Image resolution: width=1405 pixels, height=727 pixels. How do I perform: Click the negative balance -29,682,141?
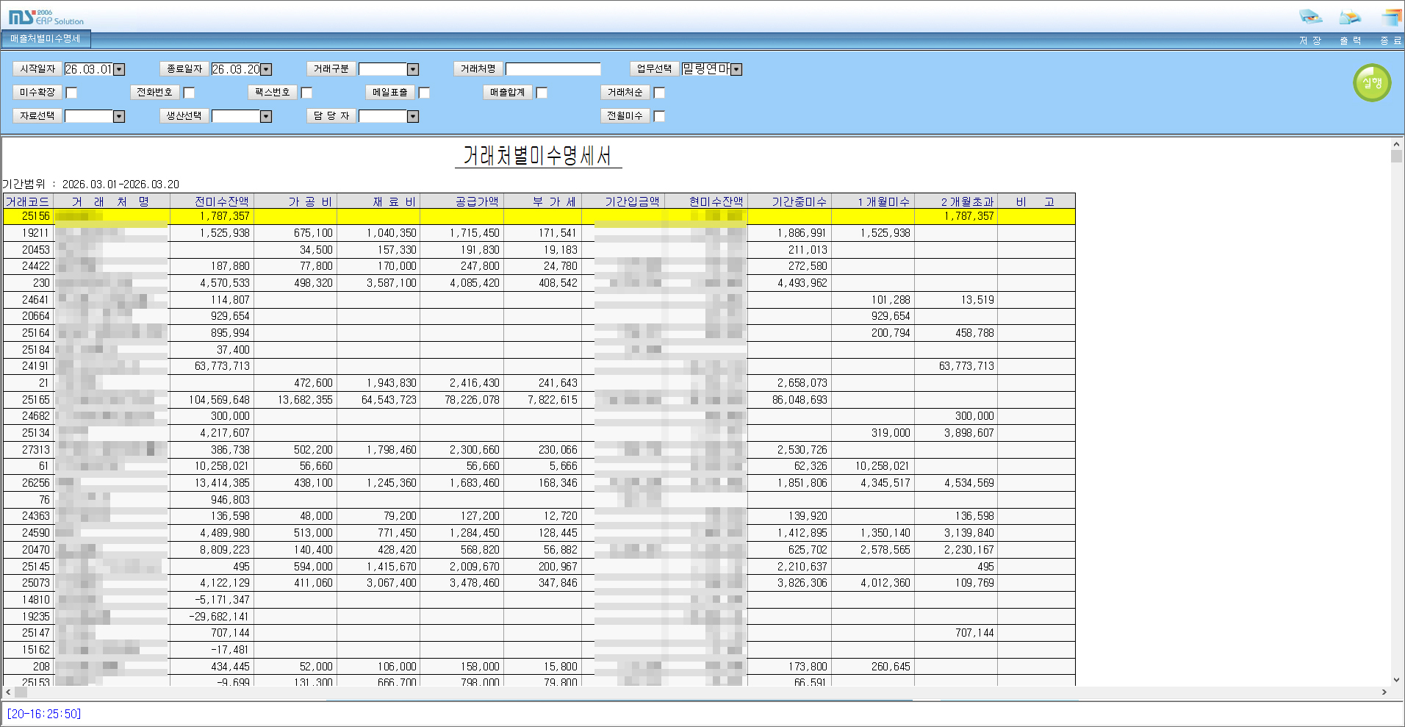(212, 617)
